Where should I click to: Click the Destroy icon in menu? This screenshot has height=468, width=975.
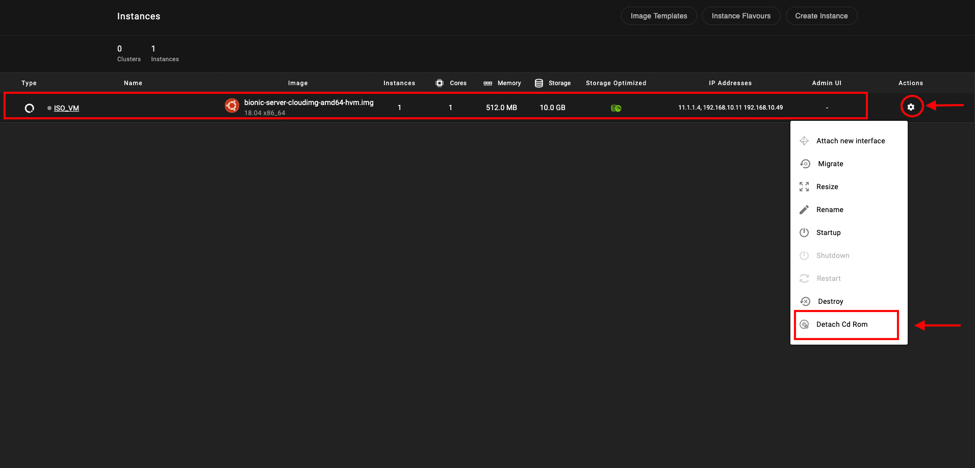tap(805, 301)
